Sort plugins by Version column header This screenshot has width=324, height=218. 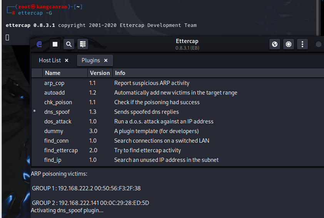[x=100, y=73]
